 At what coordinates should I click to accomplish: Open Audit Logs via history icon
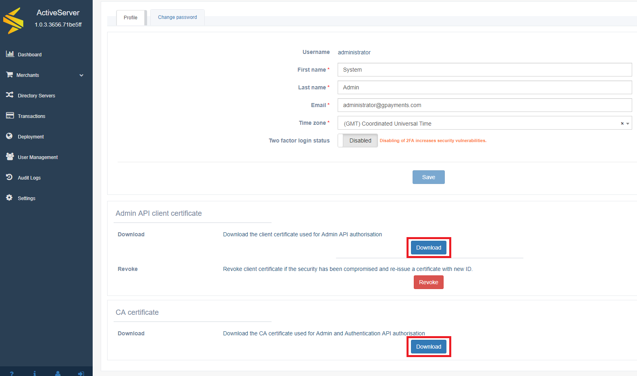coord(10,177)
